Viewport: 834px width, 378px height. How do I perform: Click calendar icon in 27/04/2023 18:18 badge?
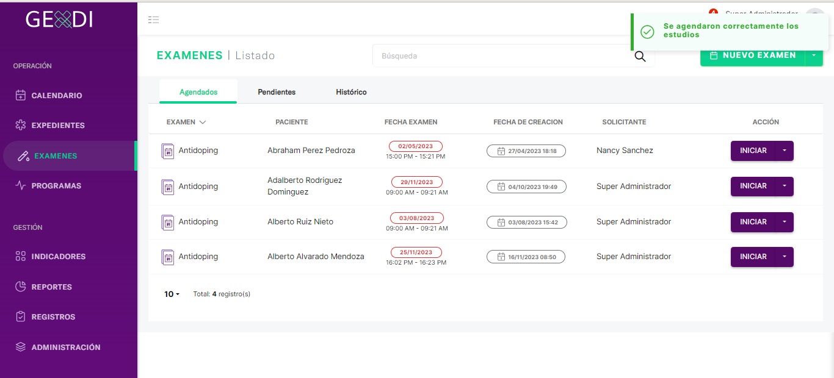pyautogui.click(x=501, y=151)
